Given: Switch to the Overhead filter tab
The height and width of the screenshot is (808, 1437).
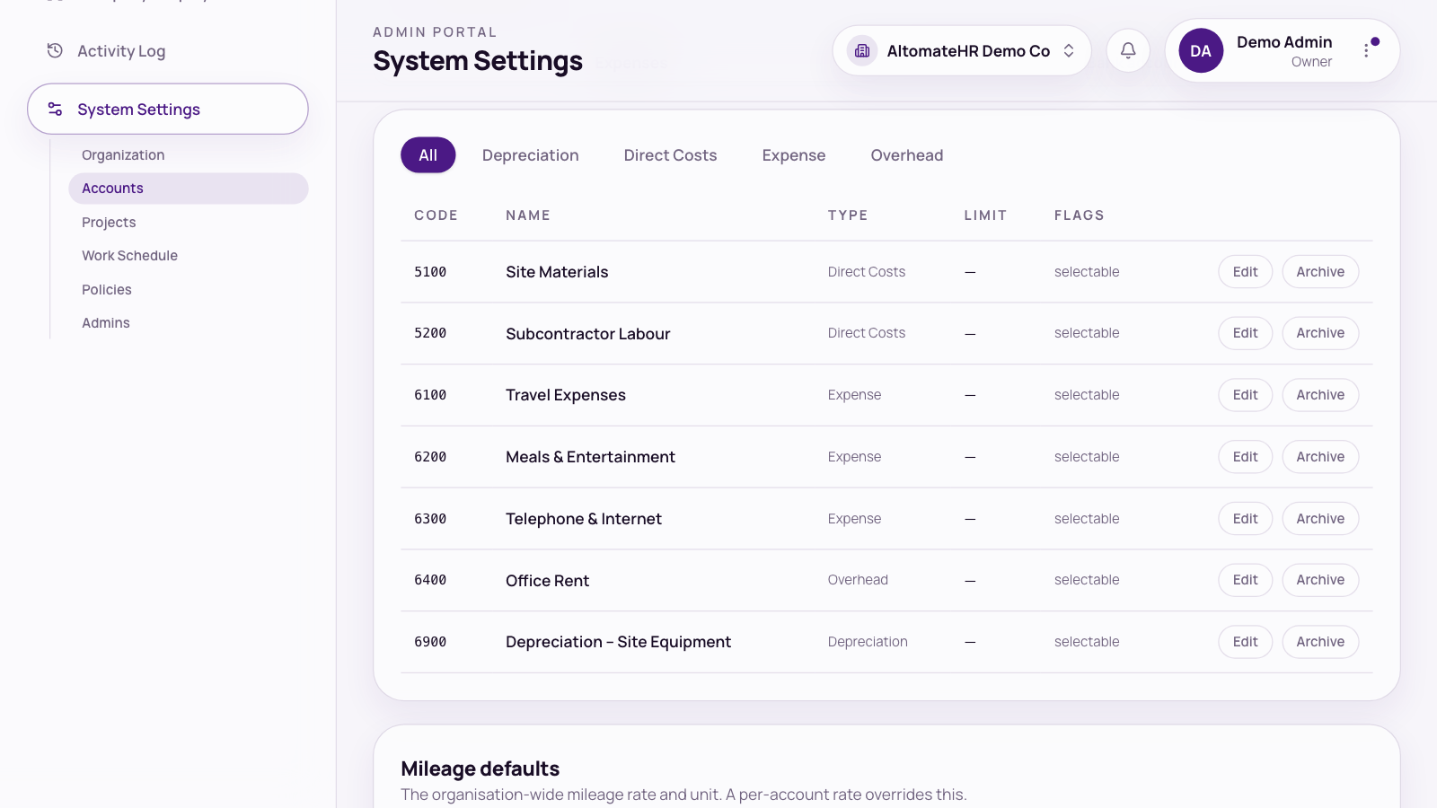Looking at the screenshot, I should click(x=907, y=155).
